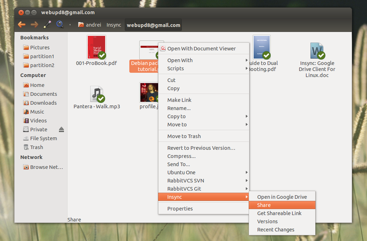Toggle location edit with the pencil icon
Image resolution: width=367 pixels, height=241 pixels.
(x=47, y=24)
